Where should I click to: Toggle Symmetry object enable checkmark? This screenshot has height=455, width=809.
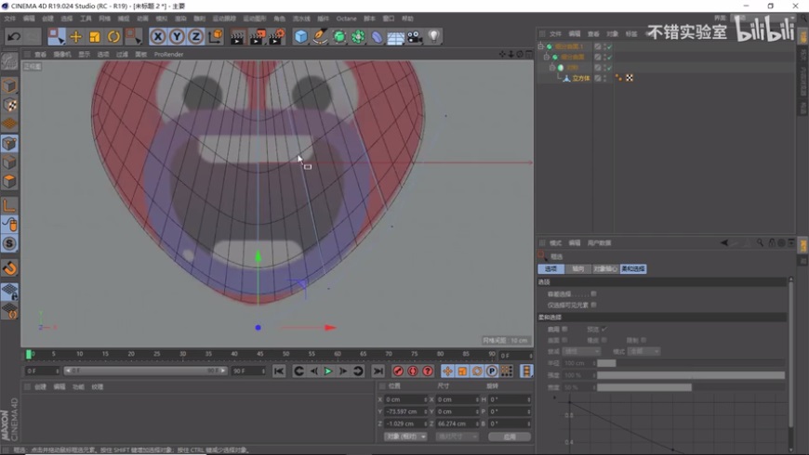[x=609, y=68]
